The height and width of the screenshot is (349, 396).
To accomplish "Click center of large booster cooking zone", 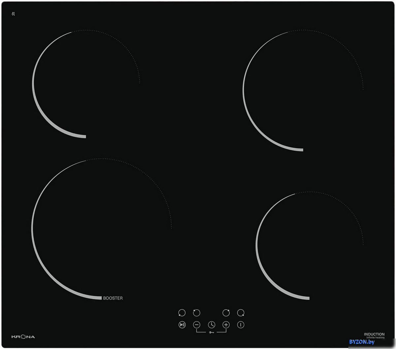I will pos(102,229).
